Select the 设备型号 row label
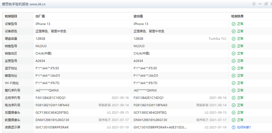This screenshot has width=272, height=133. tap(11, 24)
